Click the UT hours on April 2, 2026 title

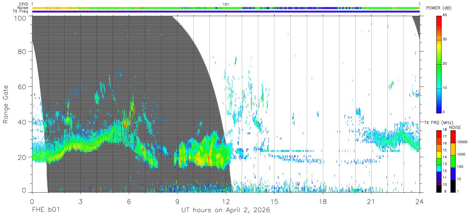coord(226,210)
